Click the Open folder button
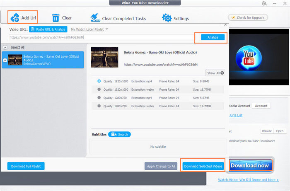290x191 pixels. 280,131
